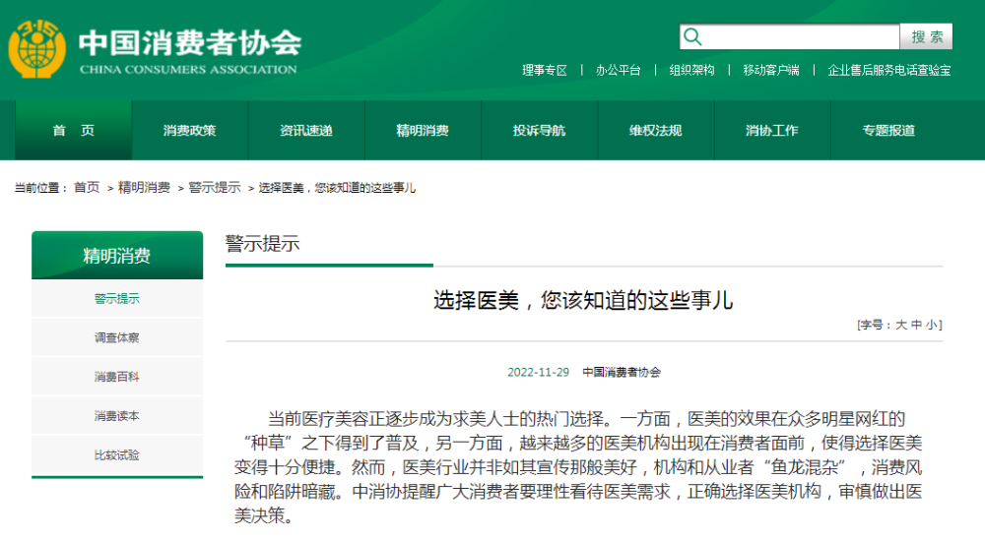Open 精明消费 navigation tab
The width and height of the screenshot is (985, 541).
click(x=423, y=131)
